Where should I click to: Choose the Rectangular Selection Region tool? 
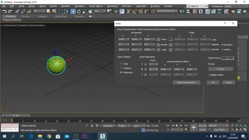coord(60,11)
